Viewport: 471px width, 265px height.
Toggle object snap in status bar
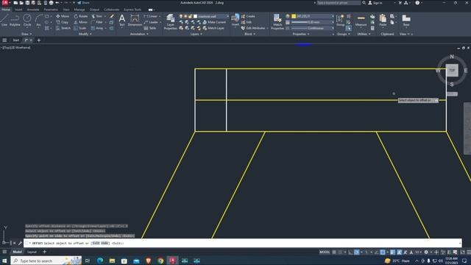(383, 252)
